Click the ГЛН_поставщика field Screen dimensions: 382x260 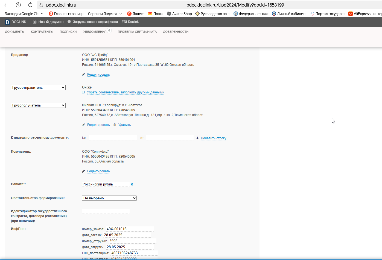(135, 253)
